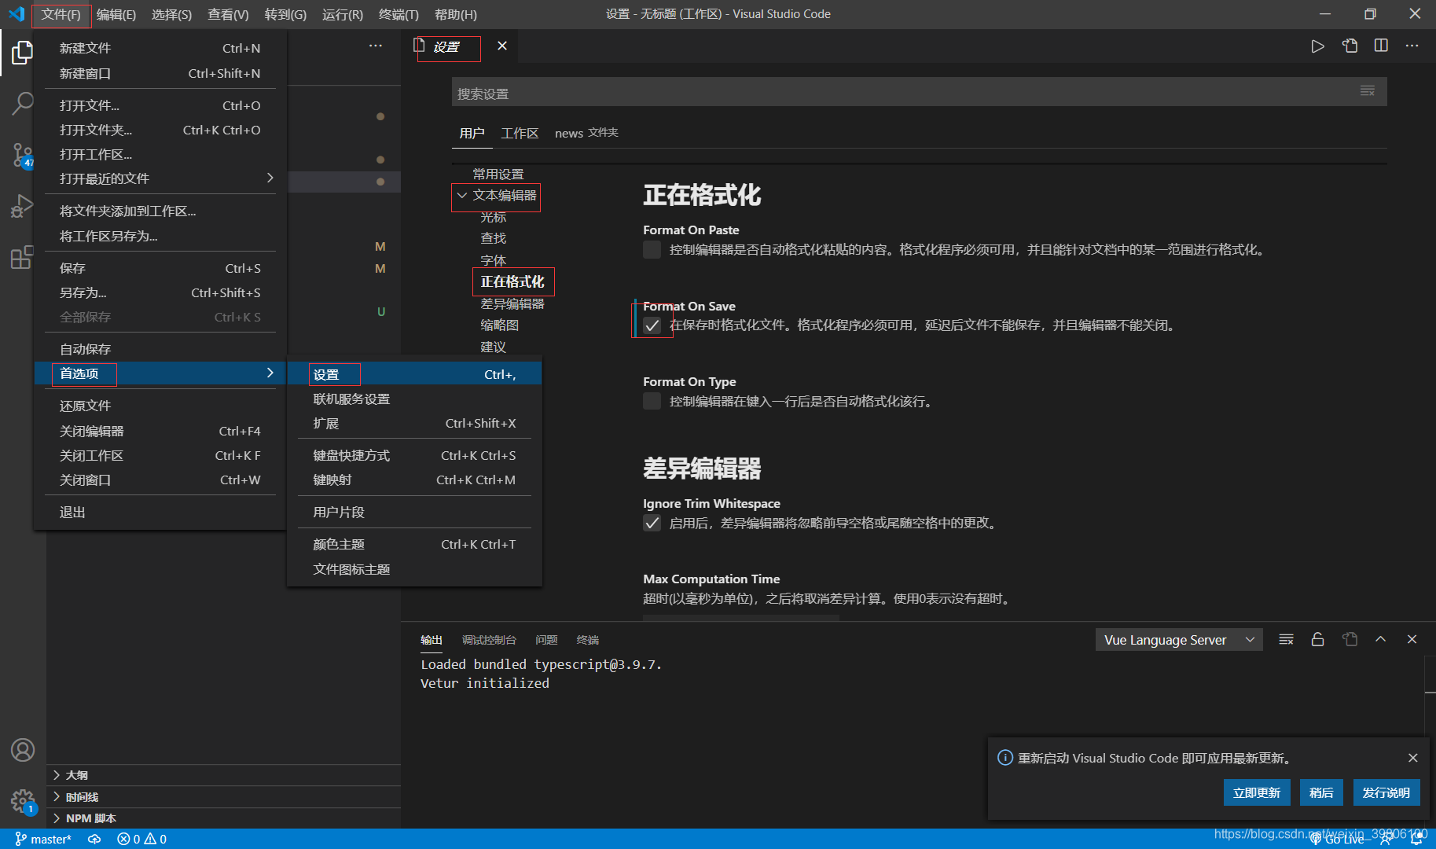Open 帮助(H) menu
Image resolution: width=1436 pixels, height=849 pixels.
coord(456,15)
